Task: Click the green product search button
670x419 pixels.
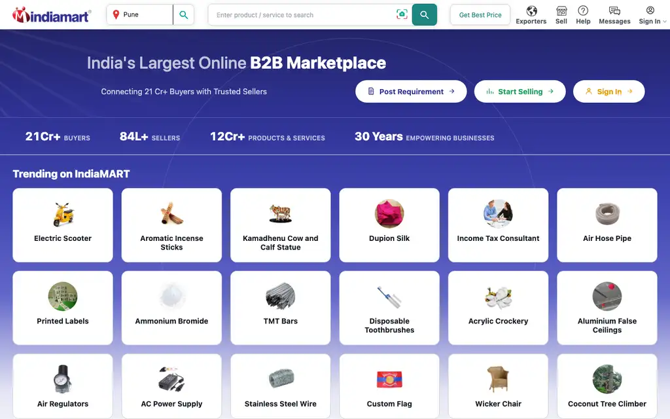Action: tap(424, 14)
